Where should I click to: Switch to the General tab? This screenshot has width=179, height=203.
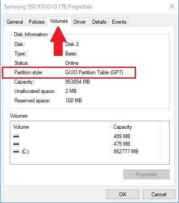coord(15,22)
